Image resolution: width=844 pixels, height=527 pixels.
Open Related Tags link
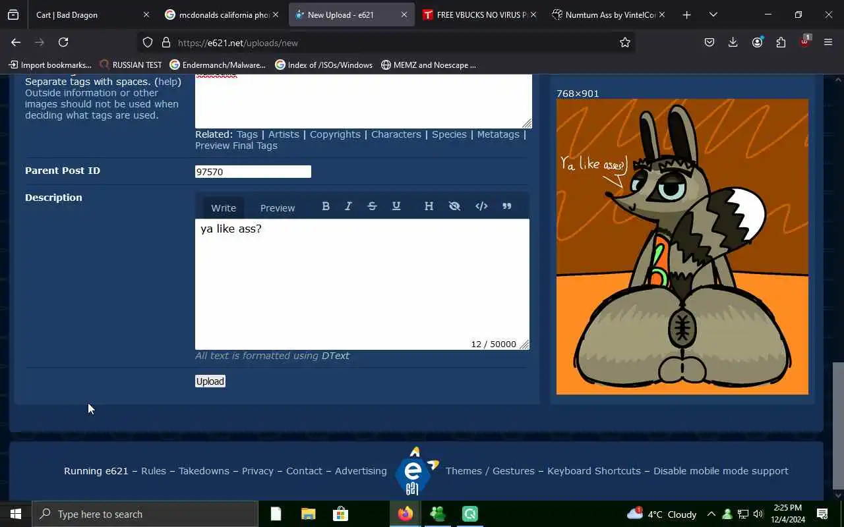click(x=247, y=134)
